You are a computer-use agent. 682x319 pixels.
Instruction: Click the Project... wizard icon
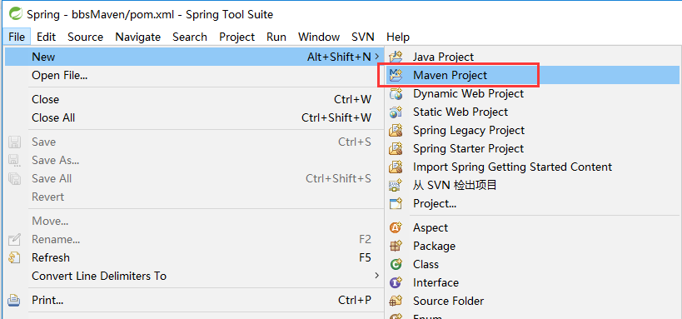pyautogui.click(x=396, y=203)
